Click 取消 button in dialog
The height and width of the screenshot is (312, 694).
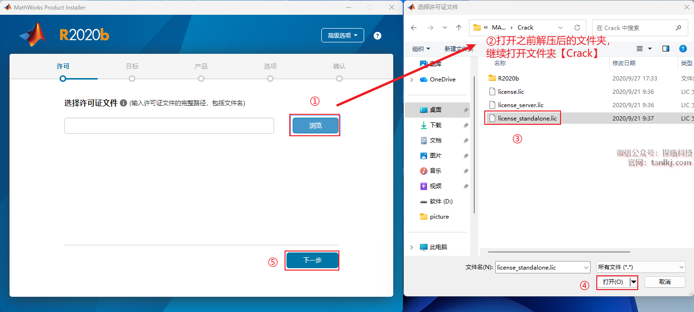665,282
